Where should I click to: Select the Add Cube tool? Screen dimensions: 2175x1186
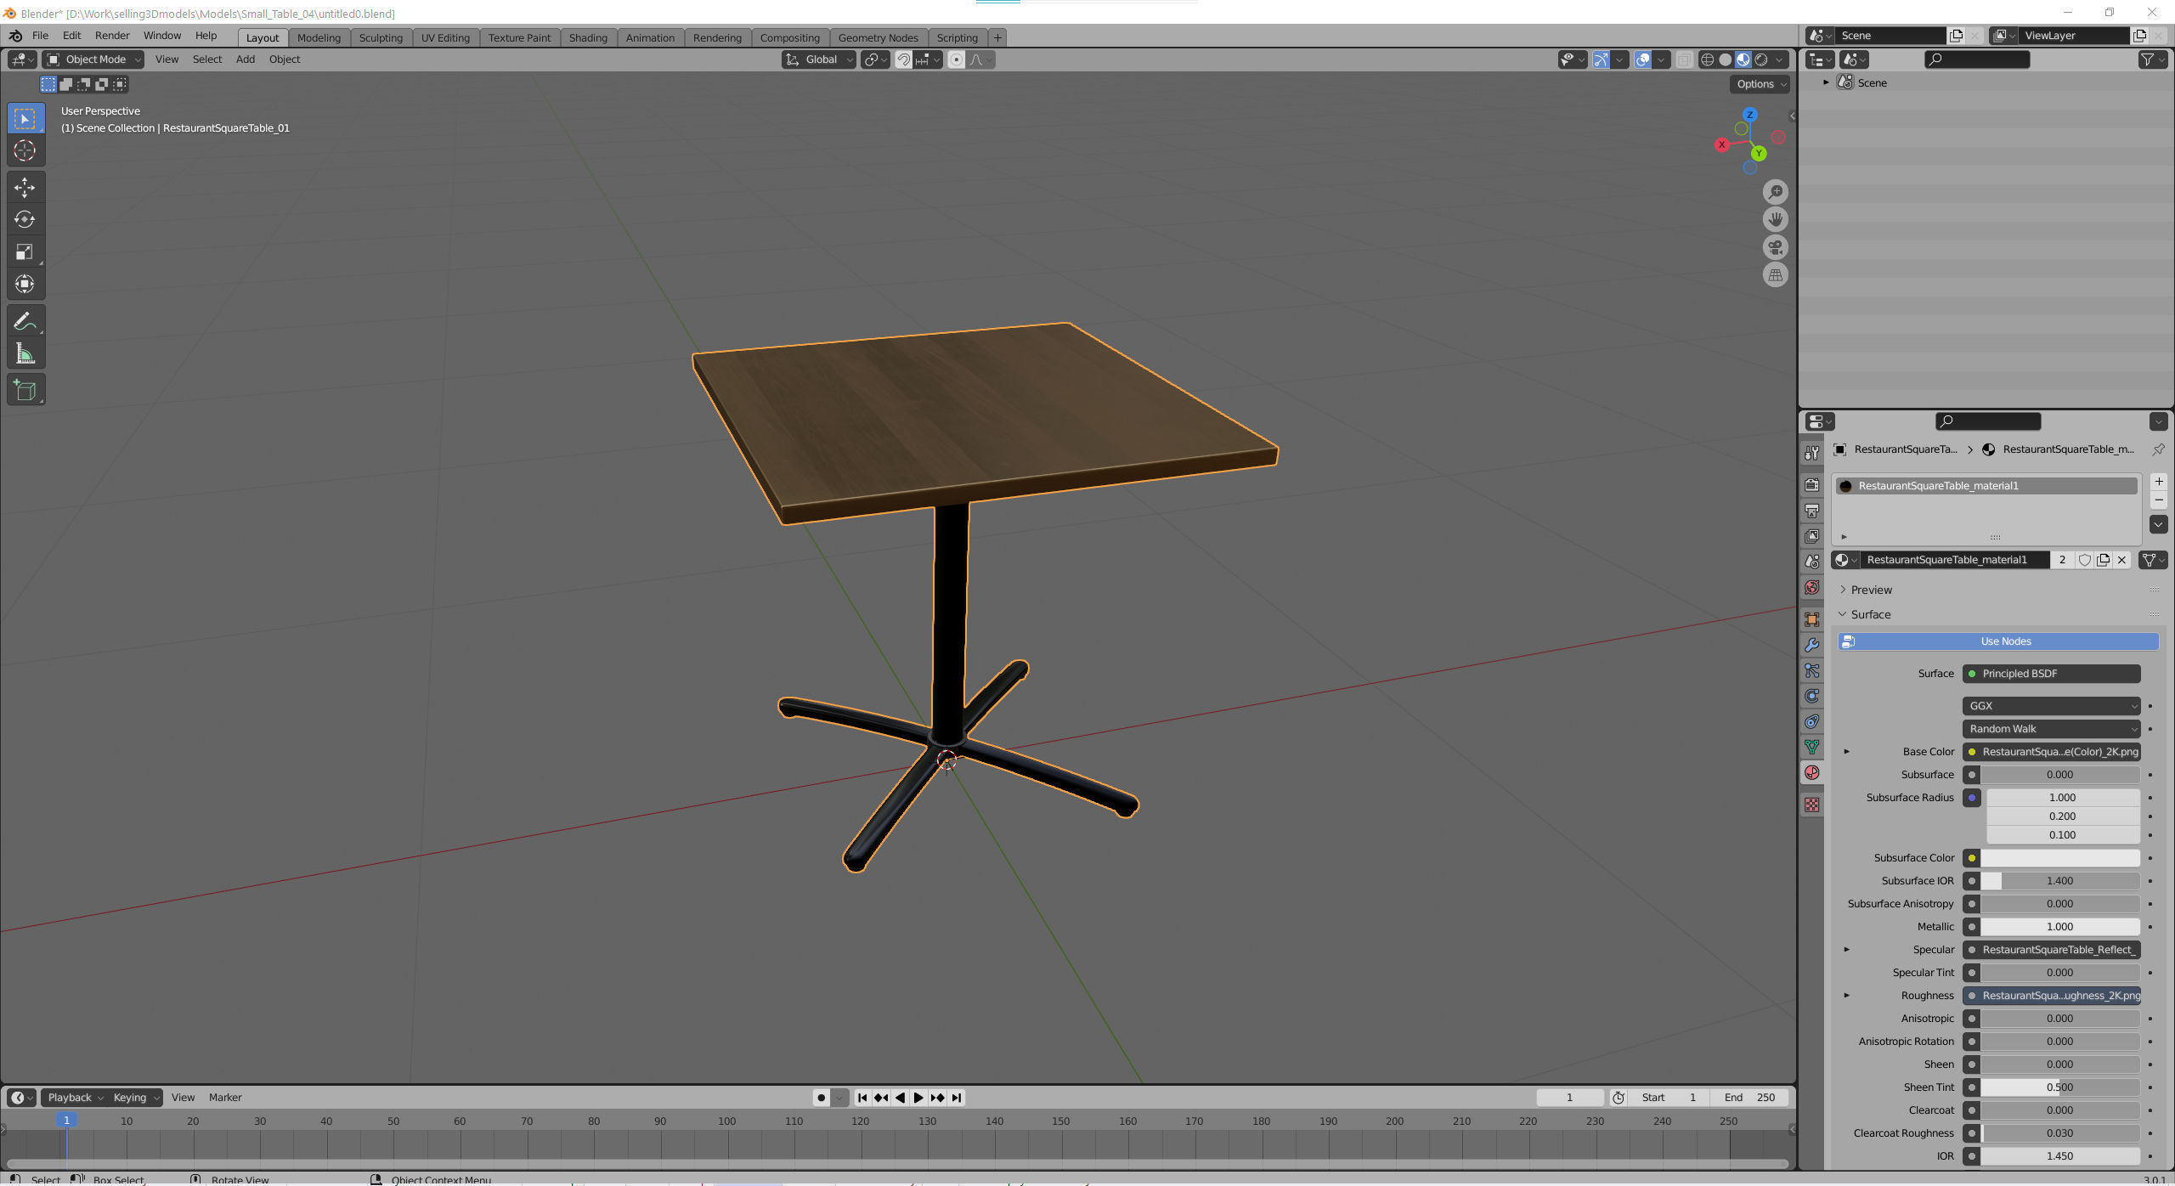pos(25,390)
